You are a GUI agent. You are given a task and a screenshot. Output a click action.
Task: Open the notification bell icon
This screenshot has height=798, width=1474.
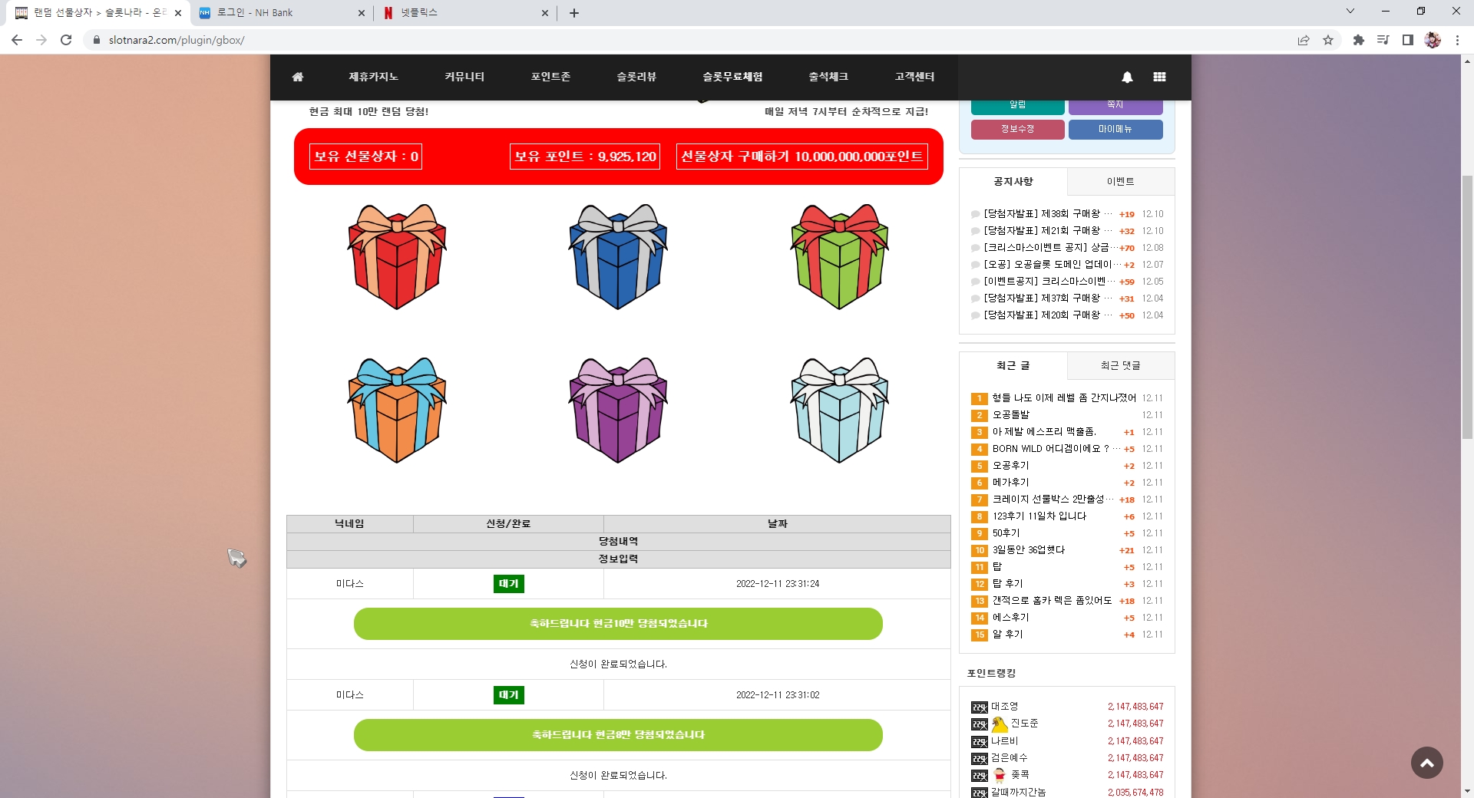point(1127,77)
